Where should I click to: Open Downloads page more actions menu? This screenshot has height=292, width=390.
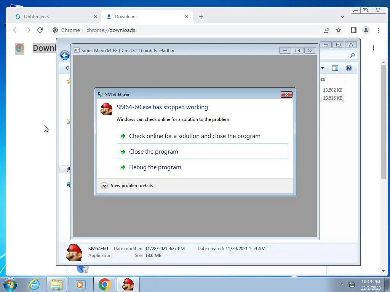373,48
